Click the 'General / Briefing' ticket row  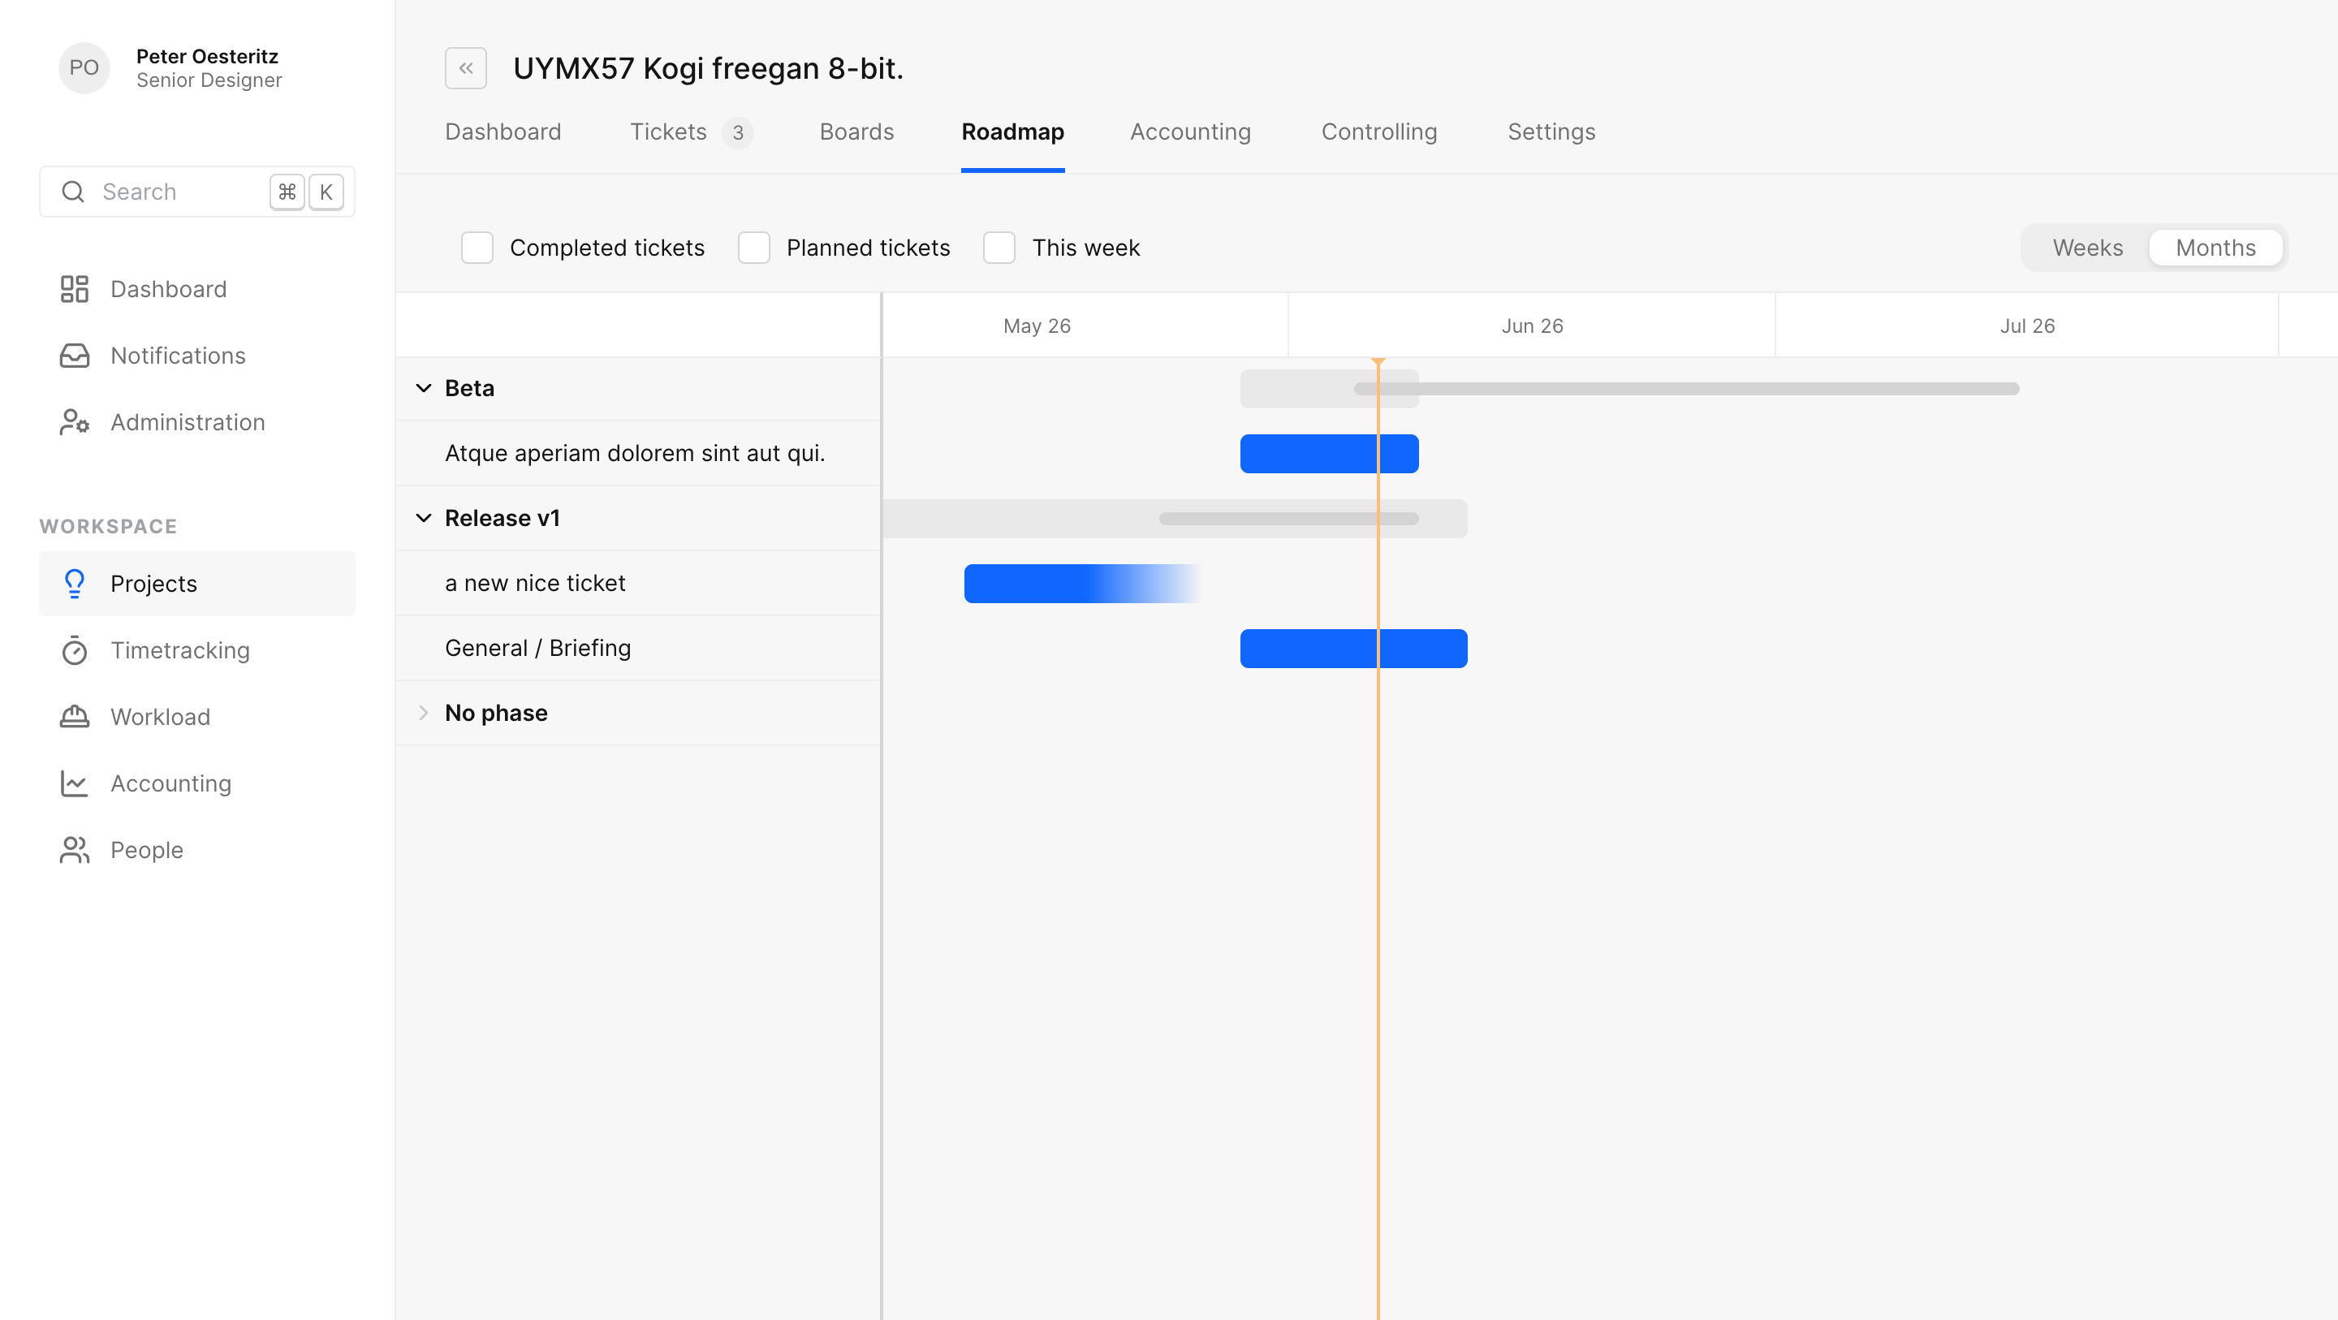pos(638,648)
